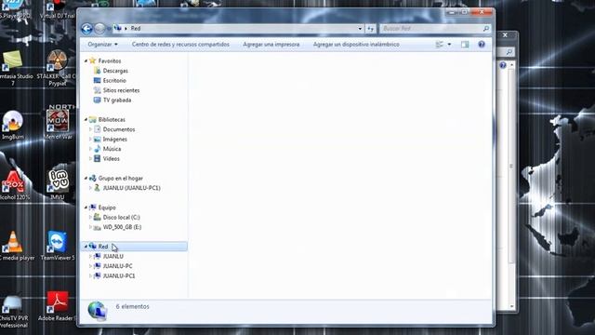Select JUANLU (JUANLU-PC1) homegroup user
595x335 pixels.
tap(131, 188)
